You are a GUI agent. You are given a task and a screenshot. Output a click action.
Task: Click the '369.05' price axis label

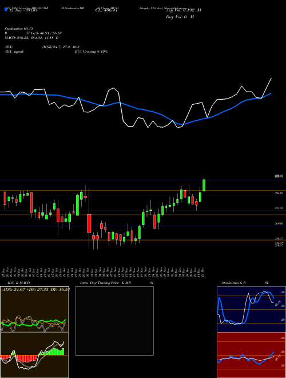pyautogui.click(x=280, y=224)
